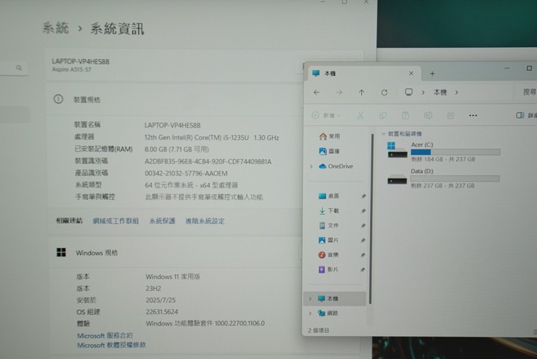
Task: Open the Acer (C:) drive
Action: point(444,152)
